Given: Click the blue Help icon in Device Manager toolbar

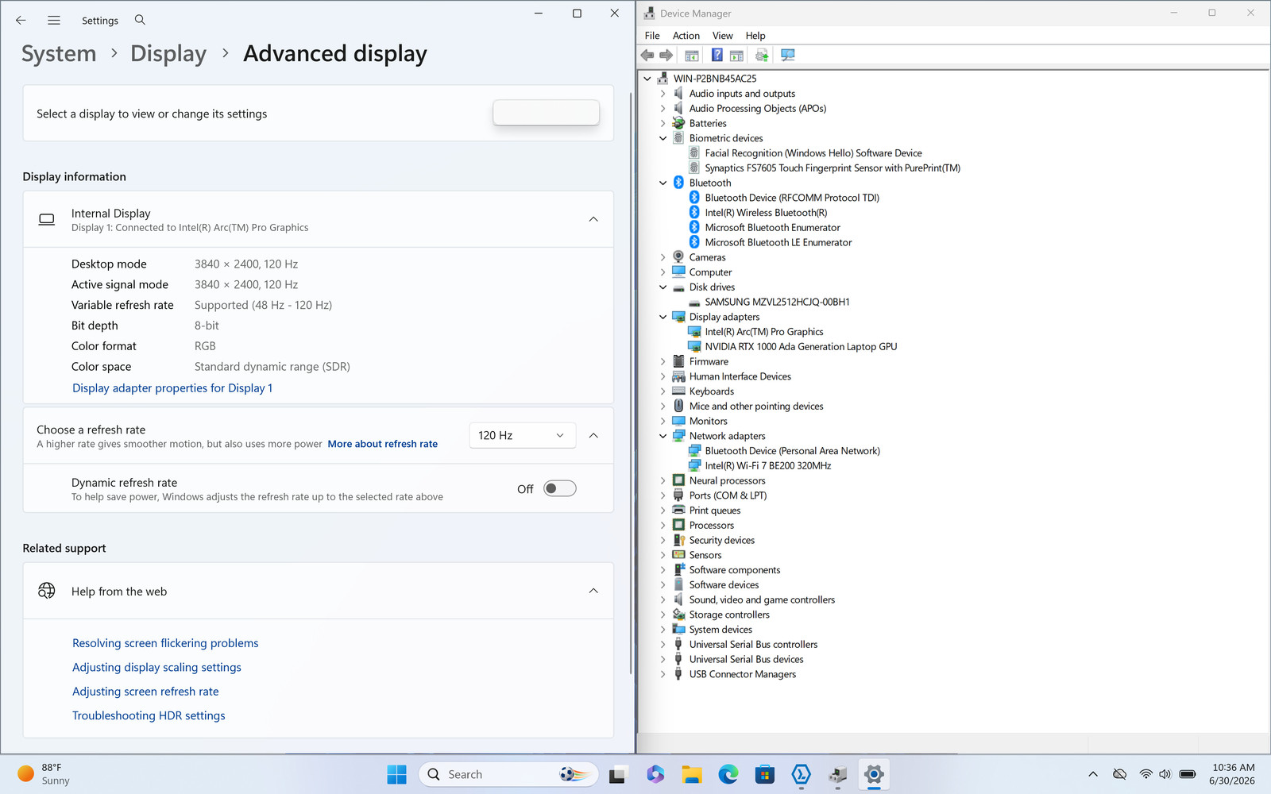Looking at the screenshot, I should coord(717,55).
